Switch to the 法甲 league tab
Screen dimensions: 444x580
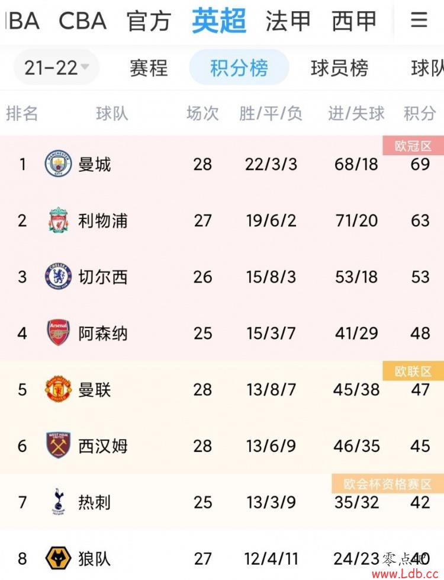tap(288, 21)
